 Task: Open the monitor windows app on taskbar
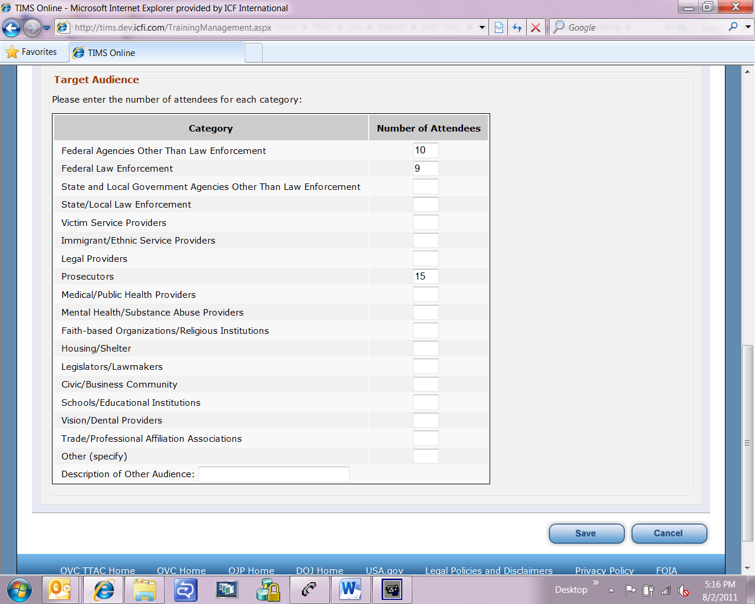[x=226, y=590]
